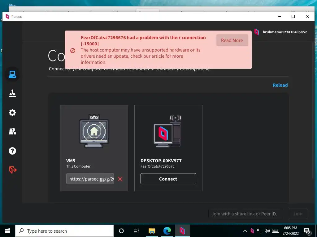This screenshot has width=317, height=237.
Task: Show hidden tray icons chevron
Action: 245,231
